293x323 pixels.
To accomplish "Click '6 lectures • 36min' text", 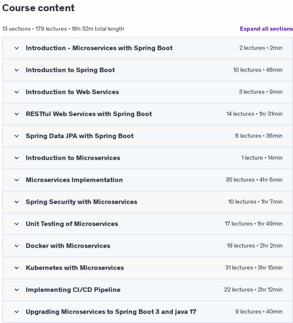I will [x=259, y=136].
